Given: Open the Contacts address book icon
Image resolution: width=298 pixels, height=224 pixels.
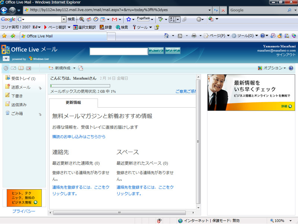Looking at the screenshot, I should tap(21, 68).
